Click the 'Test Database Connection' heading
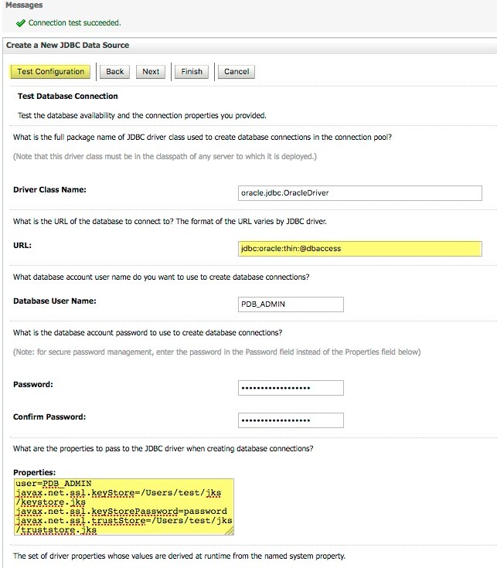497x568 pixels. pos(68,97)
